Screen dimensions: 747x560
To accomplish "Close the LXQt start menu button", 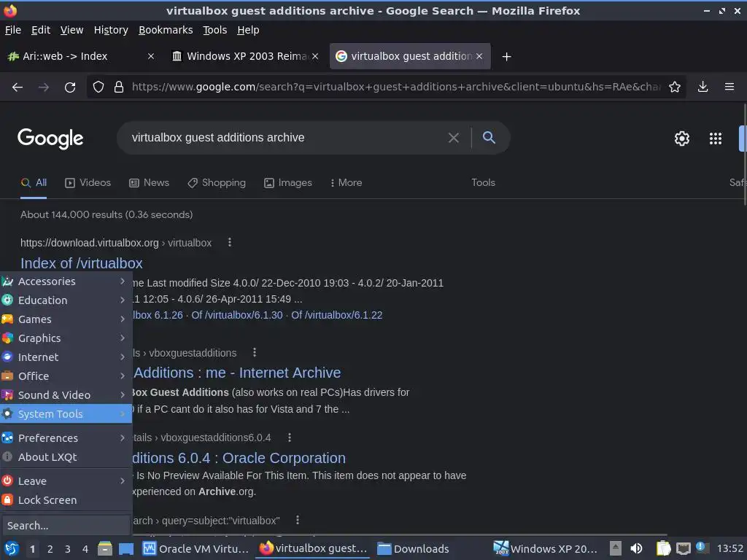I will pos(12,548).
